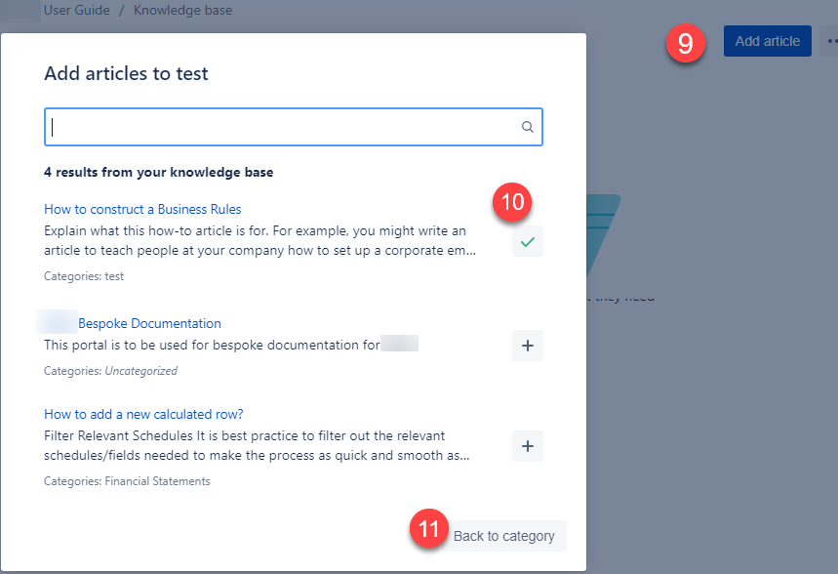
Task: Open How to construct a Business Rules
Action: coord(142,209)
